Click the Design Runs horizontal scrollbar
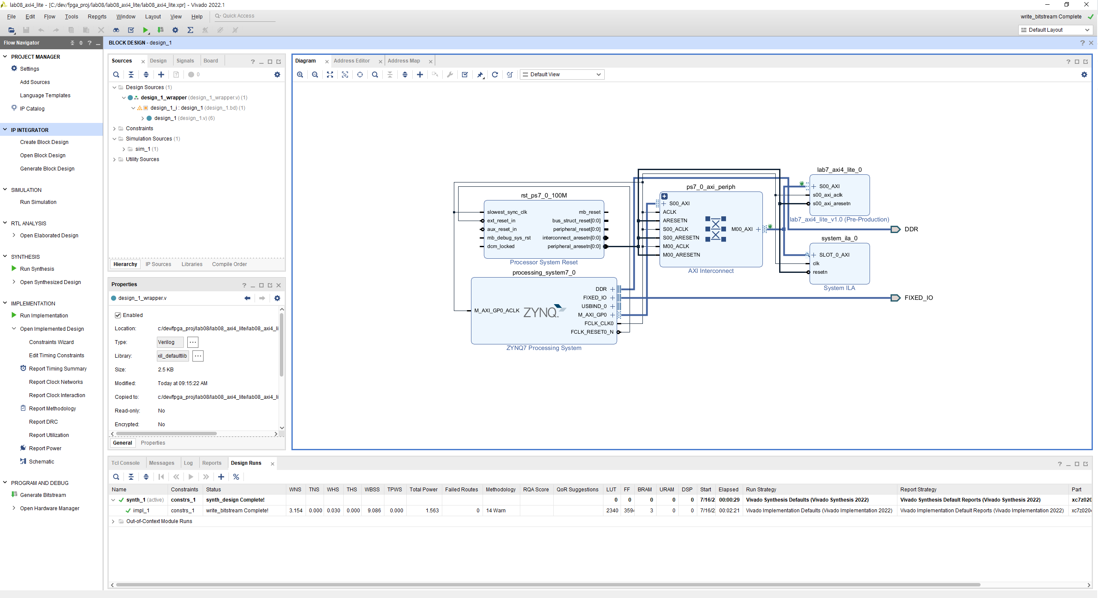The width and height of the screenshot is (1098, 598). 548,585
